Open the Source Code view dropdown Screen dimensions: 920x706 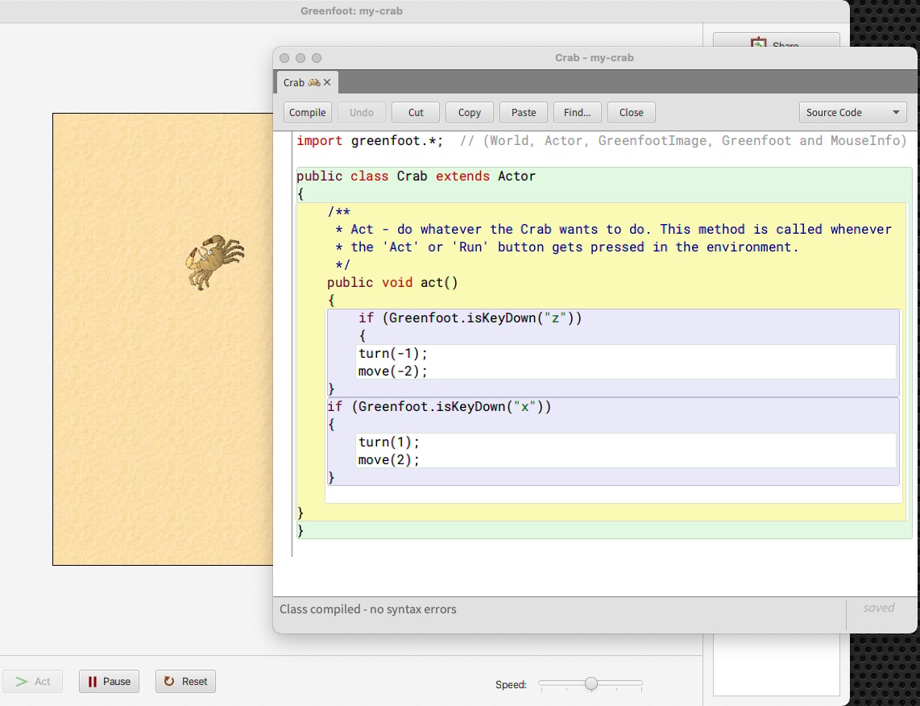(852, 113)
